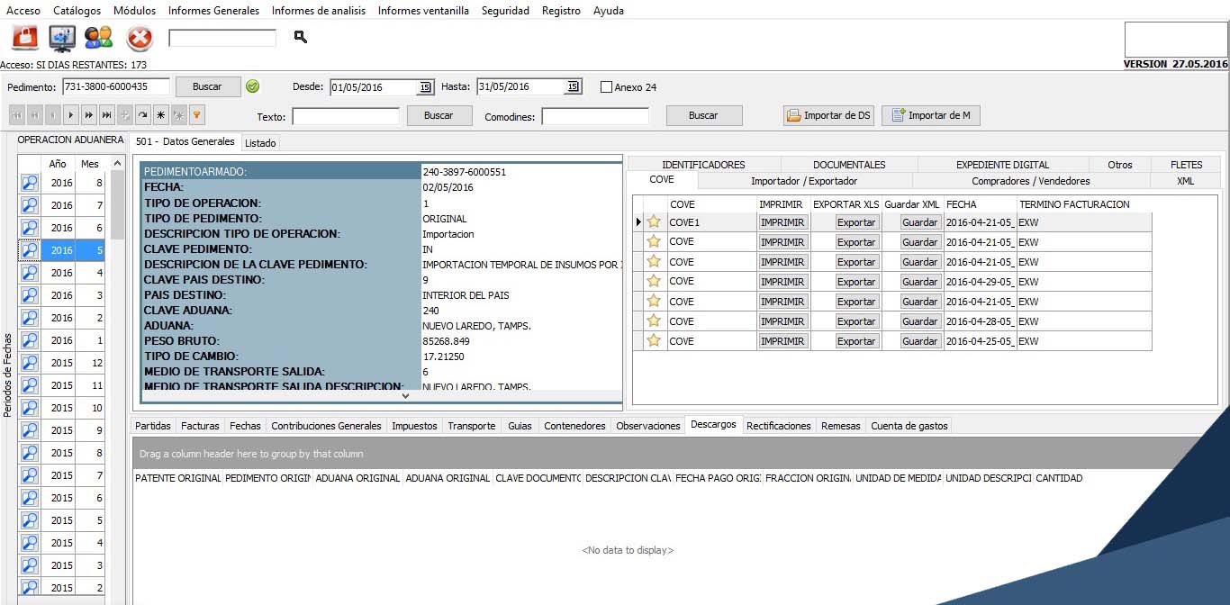Open the Desde date calendar dropdown
Screen dimensions: 1230x605
[x=424, y=87]
